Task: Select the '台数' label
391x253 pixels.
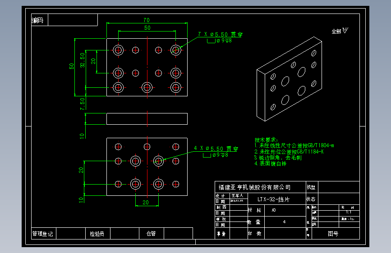Action: pyautogui.click(x=254, y=234)
